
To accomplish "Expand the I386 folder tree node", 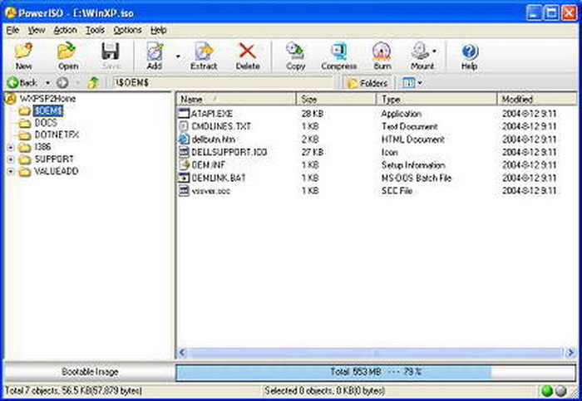I will coord(11,147).
